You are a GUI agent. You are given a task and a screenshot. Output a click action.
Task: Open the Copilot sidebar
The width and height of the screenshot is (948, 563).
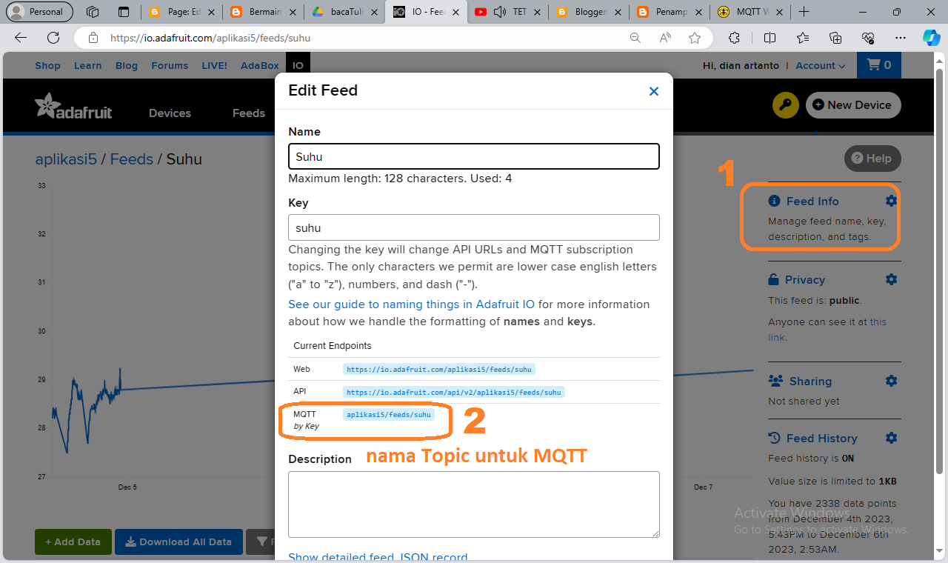(931, 38)
